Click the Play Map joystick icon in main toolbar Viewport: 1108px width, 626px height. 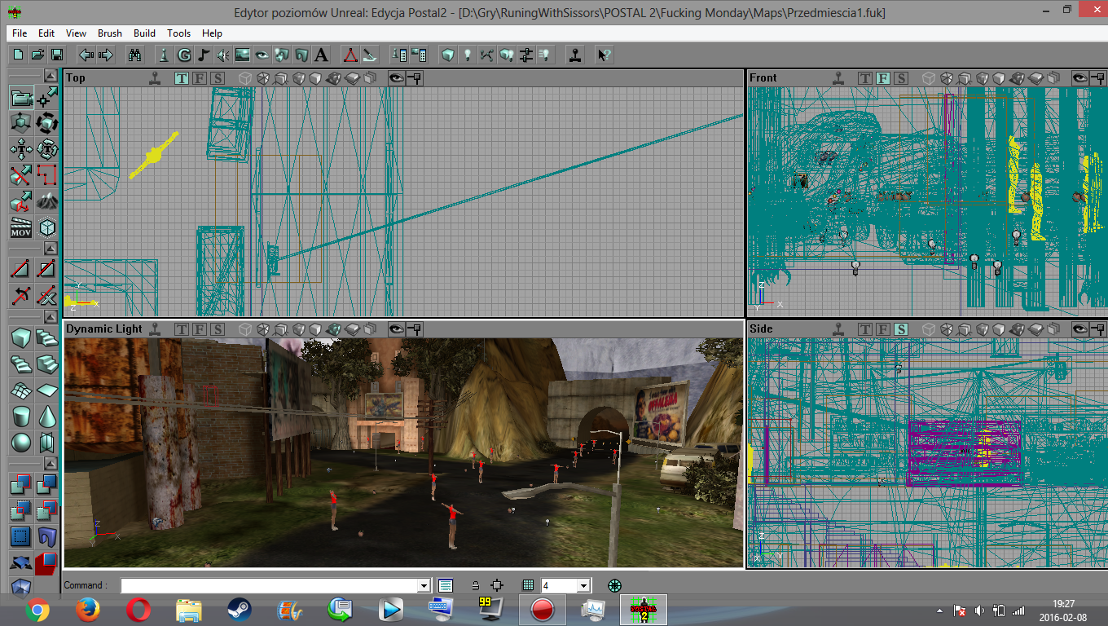575,55
